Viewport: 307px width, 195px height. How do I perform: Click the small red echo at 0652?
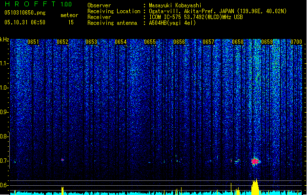(62, 160)
